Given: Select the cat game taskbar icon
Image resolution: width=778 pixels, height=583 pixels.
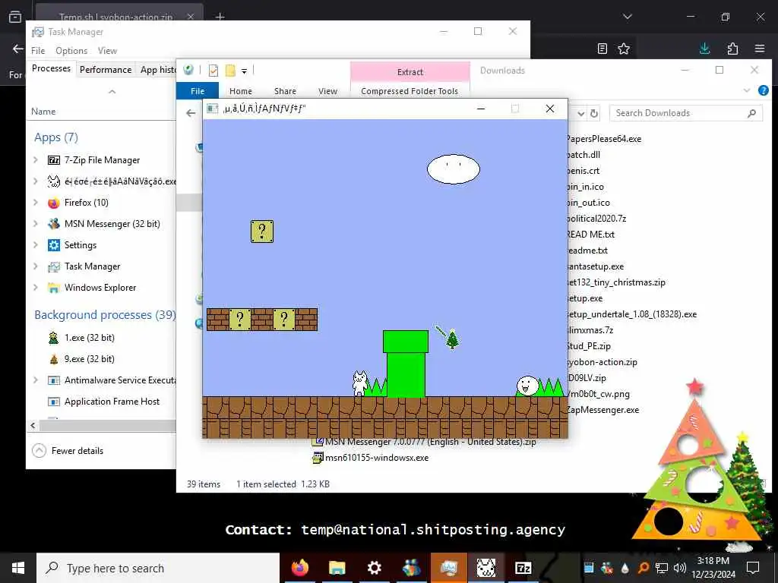Looking at the screenshot, I should (x=485, y=568).
